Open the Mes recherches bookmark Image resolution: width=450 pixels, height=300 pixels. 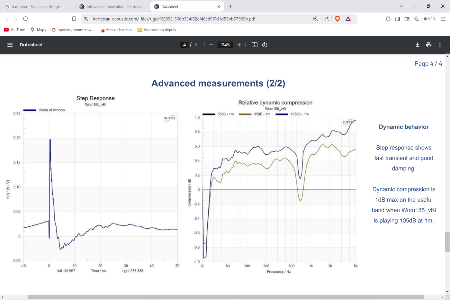coord(116,30)
